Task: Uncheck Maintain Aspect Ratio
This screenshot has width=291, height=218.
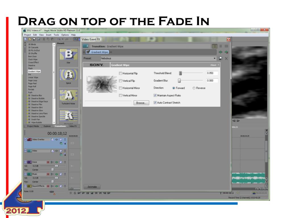Action: pyautogui.click(x=155, y=95)
